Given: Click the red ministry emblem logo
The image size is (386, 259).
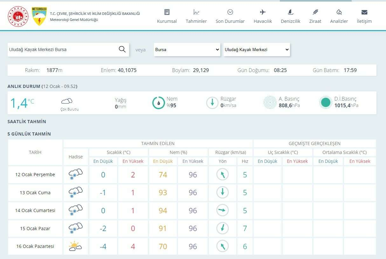Looking at the screenshot, I should coord(18,16).
